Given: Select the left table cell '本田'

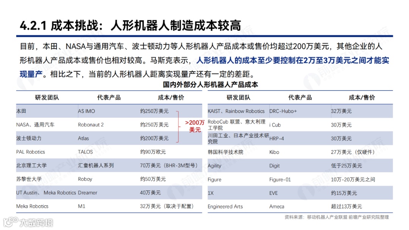Looking at the screenshot, I should (x=21, y=111).
